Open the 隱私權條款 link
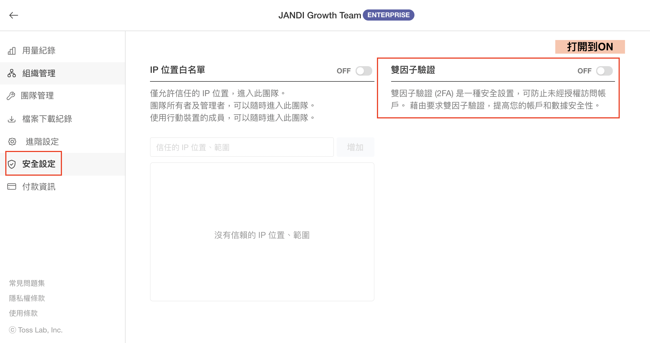650x343 pixels. (27, 298)
